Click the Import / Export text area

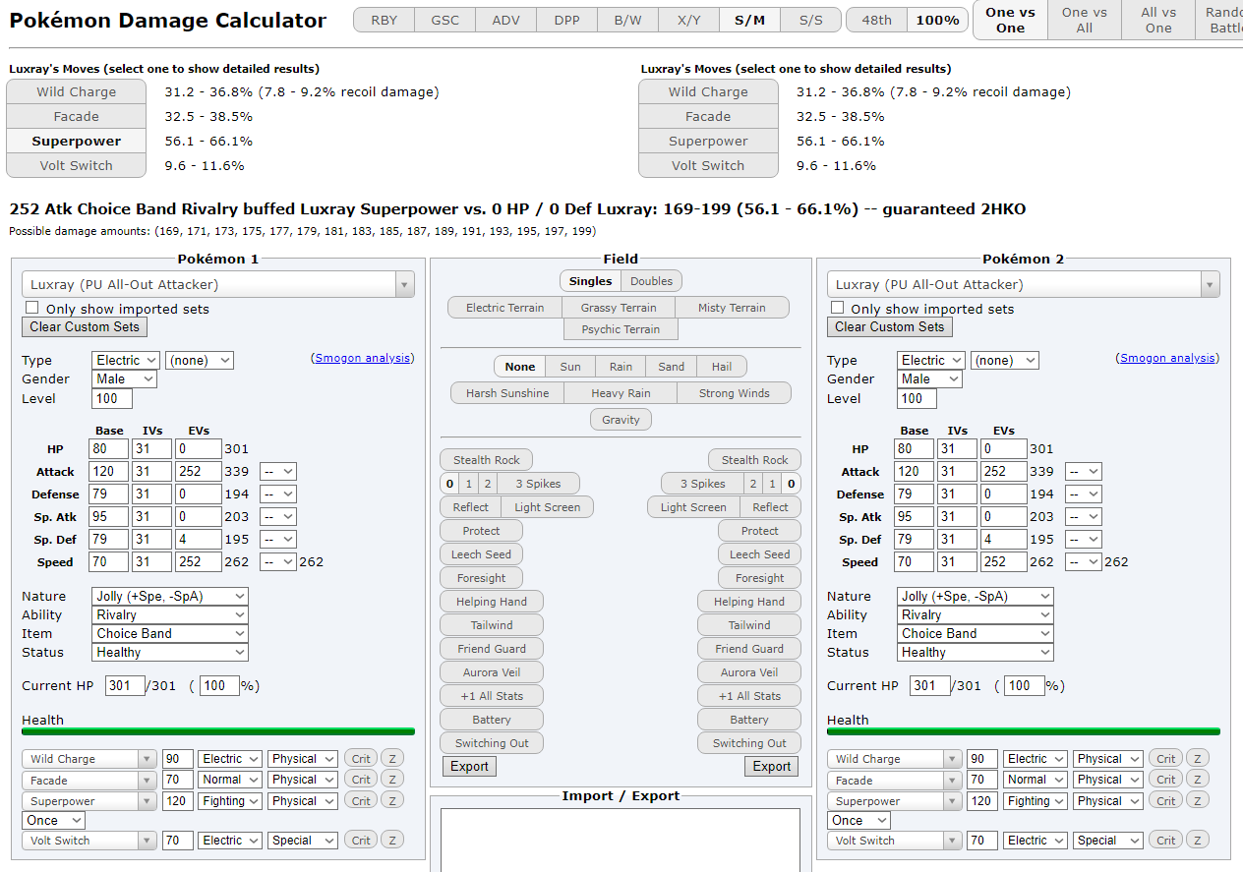[x=621, y=840]
